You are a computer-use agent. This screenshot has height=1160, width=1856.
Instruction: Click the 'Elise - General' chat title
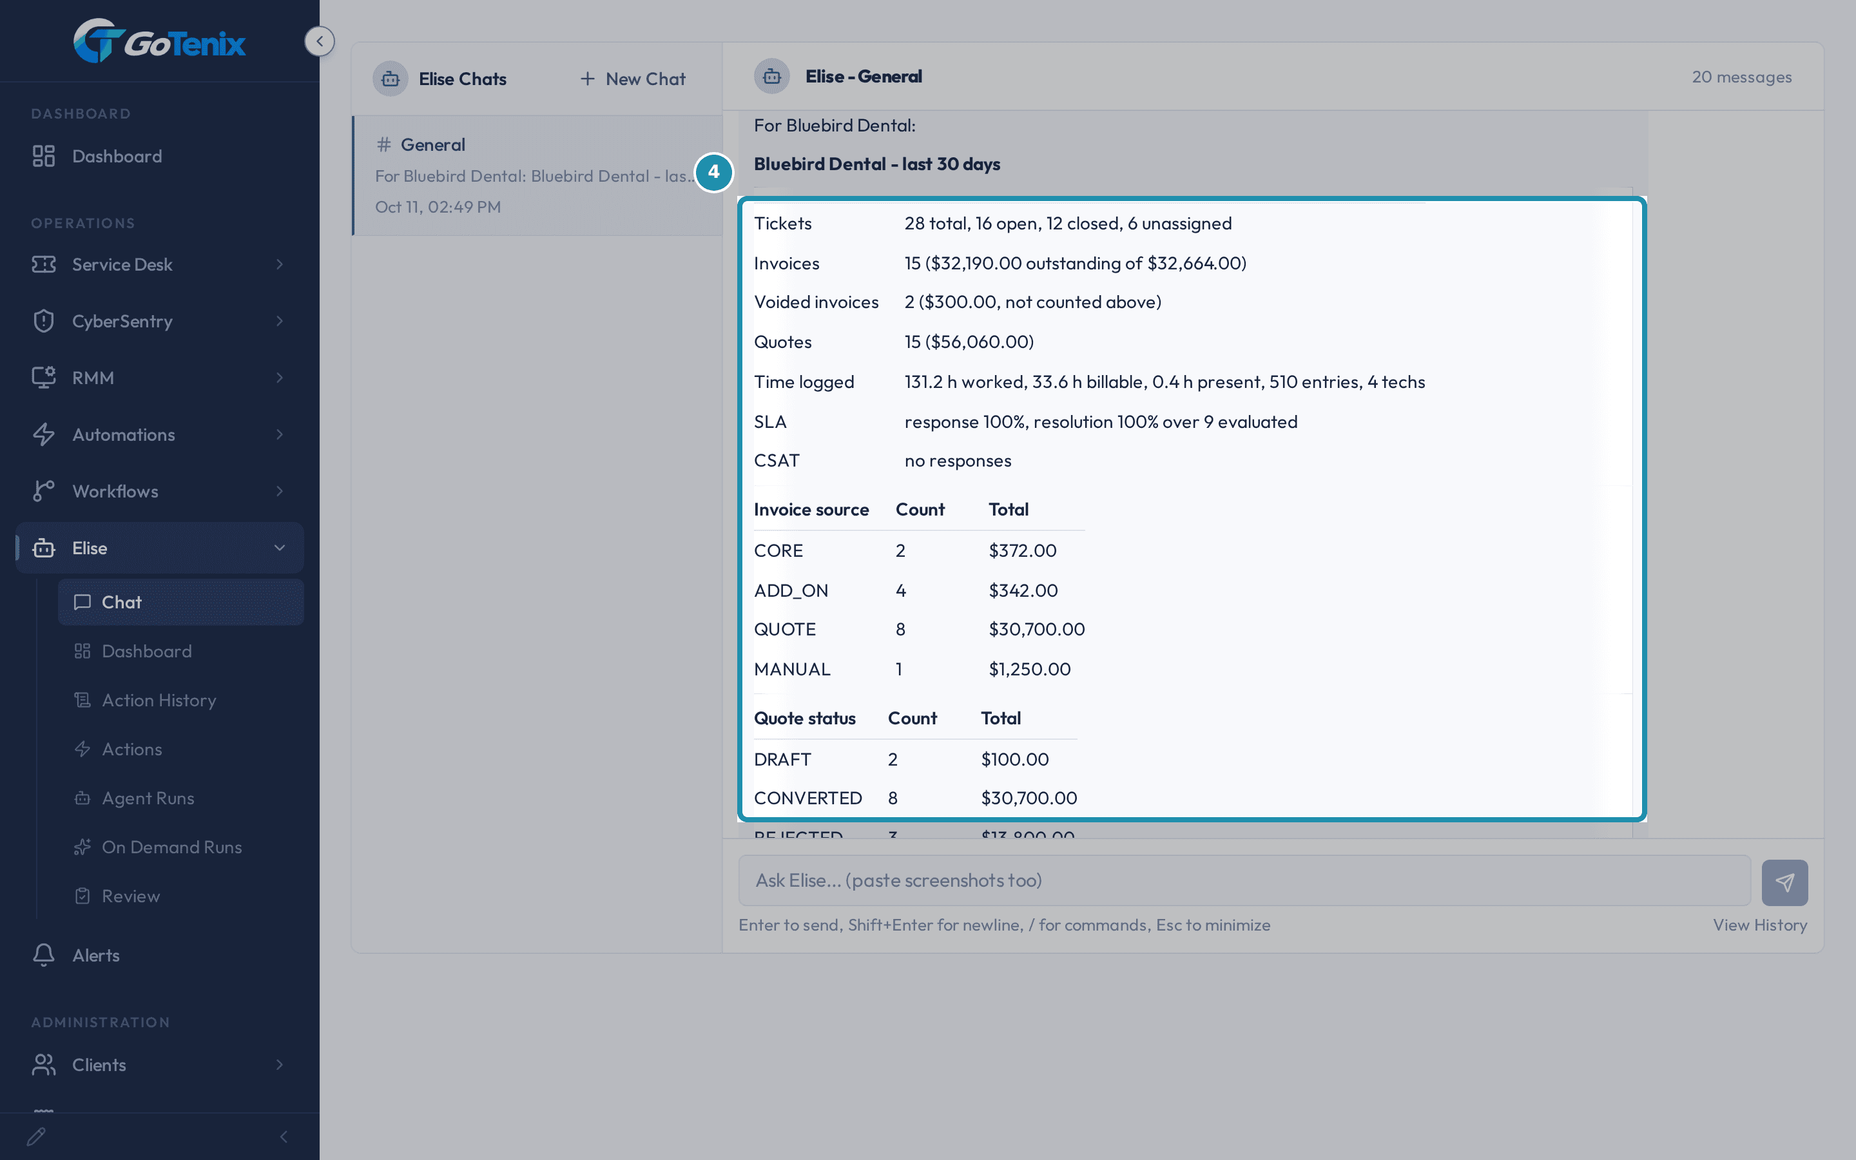(864, 77)
